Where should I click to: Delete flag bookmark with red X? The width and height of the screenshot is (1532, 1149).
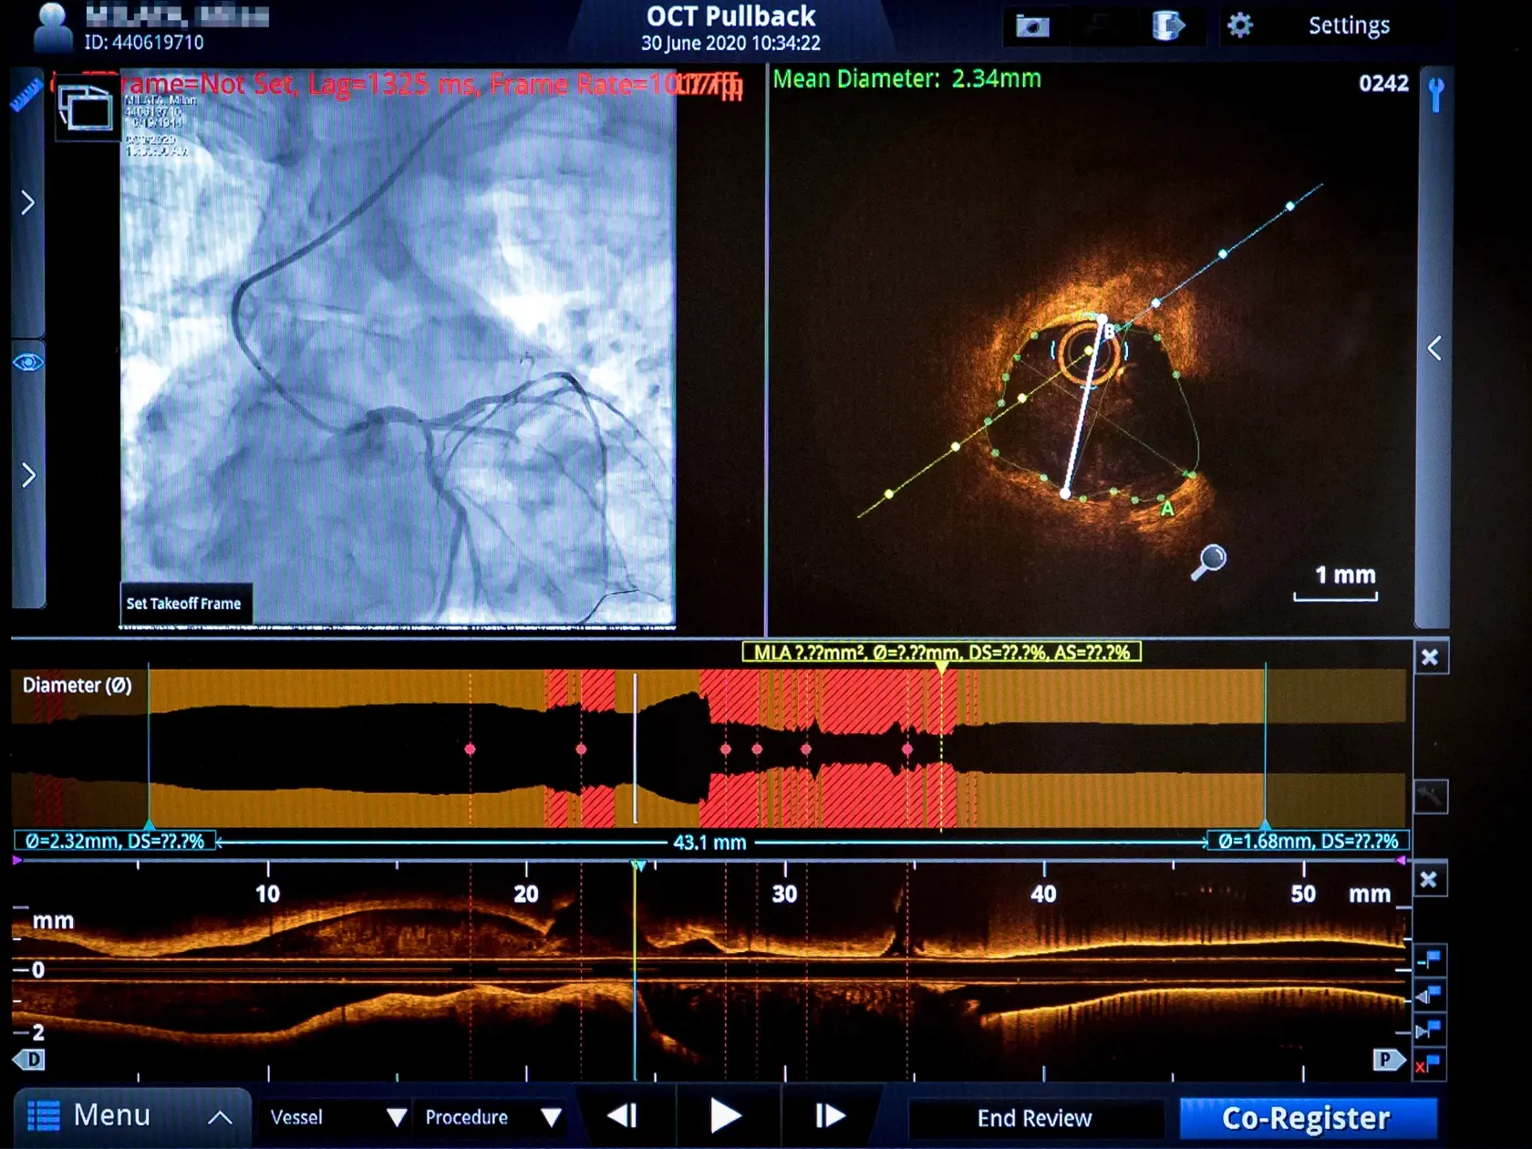coord(1428,1065)
